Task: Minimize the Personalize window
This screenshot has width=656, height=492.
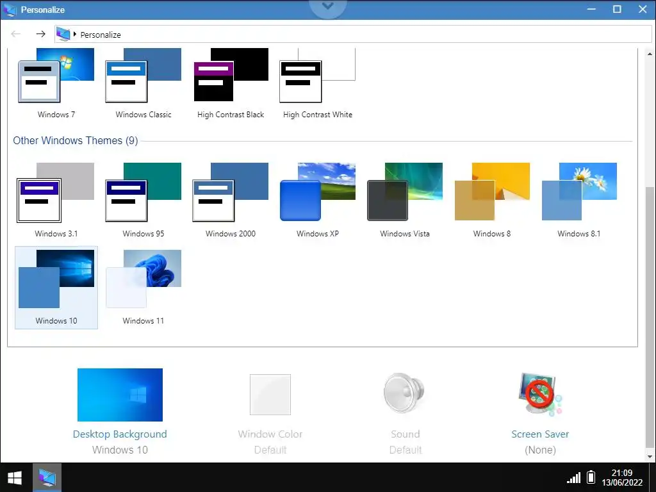Action: click(x=591, y=9)
